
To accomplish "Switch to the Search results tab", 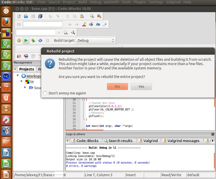I will (x=118, y=141).
